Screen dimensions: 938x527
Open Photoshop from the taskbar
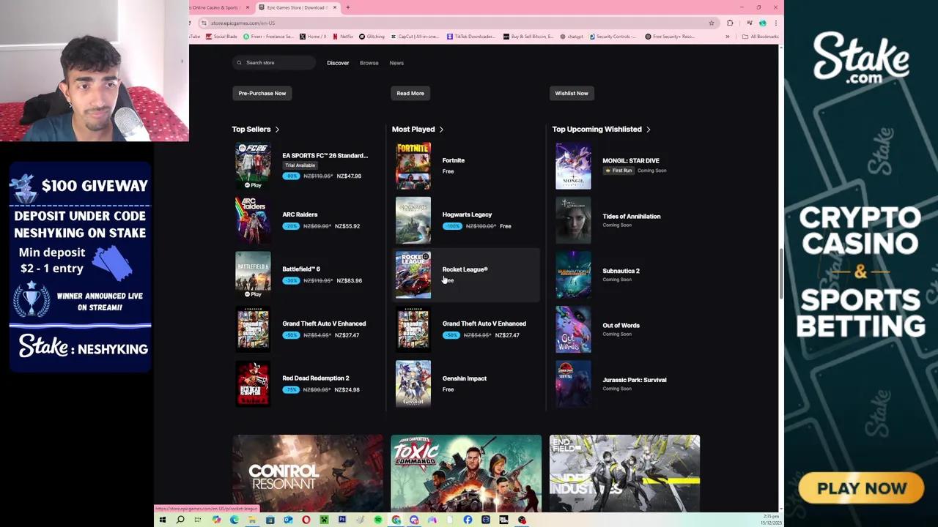pos(341,520)
